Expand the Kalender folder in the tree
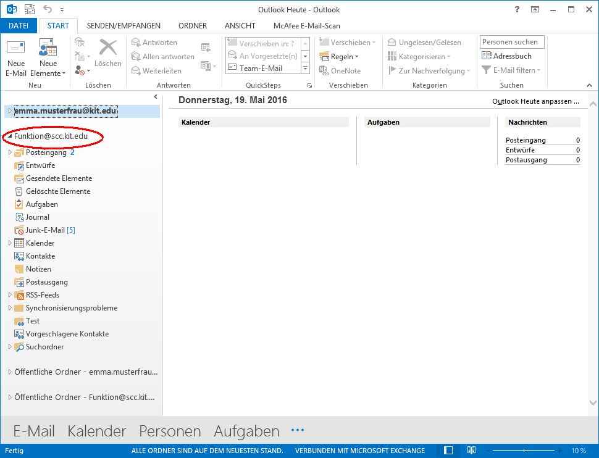Screen dimensions: 599x458 [x=10, y=243]
